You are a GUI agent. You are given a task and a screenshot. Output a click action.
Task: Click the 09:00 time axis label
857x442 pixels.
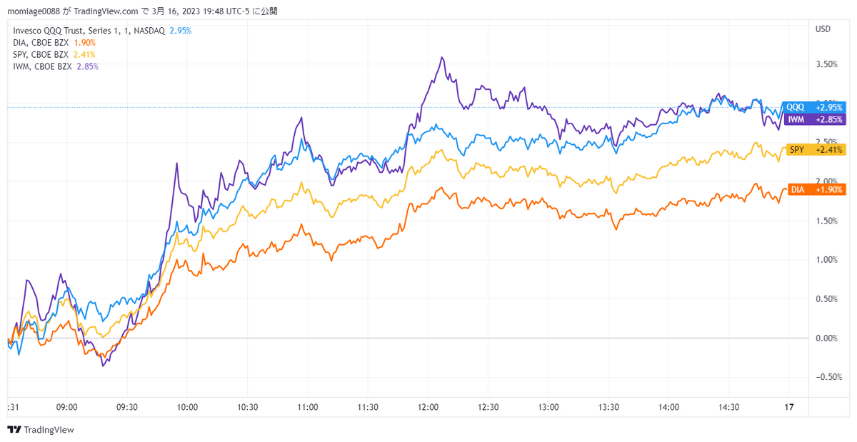tap(66, 407)
